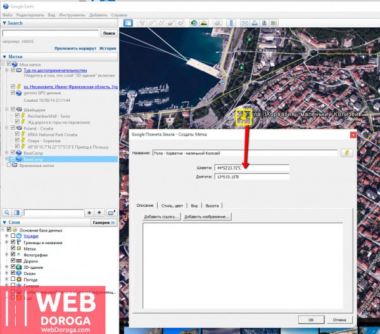Click the Print toolbar icon
The height and width of the screenshot is (334, 380).
coord(255,23)
